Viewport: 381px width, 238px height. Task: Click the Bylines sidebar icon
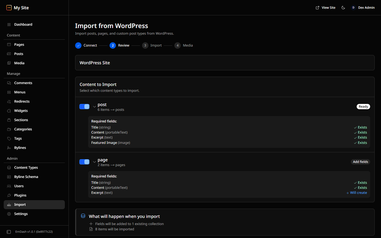point(9,148)
